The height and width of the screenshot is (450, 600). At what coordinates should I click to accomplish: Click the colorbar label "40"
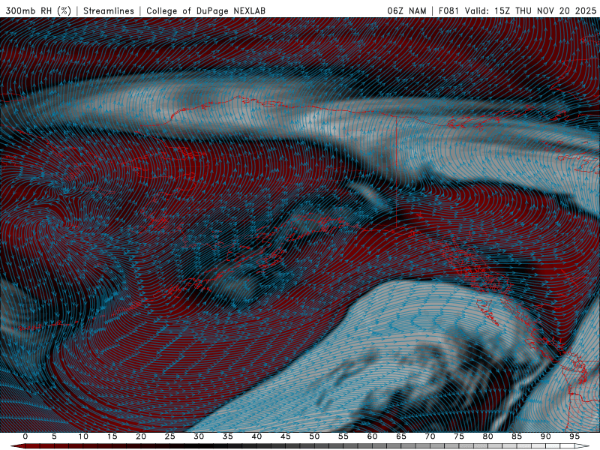point(256,436)
